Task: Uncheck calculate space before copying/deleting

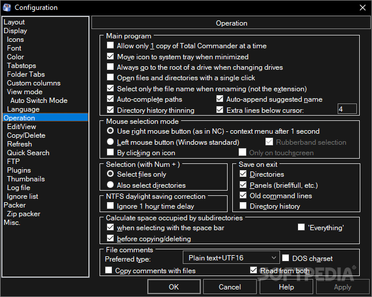Action: [x=110, y=238]
